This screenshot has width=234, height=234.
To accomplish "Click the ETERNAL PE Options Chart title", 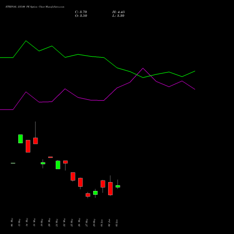I will [x=35, y=7].
